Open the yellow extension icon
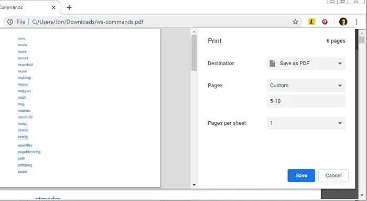This screenshot has width=367, height=201. (x=311, y=22)
